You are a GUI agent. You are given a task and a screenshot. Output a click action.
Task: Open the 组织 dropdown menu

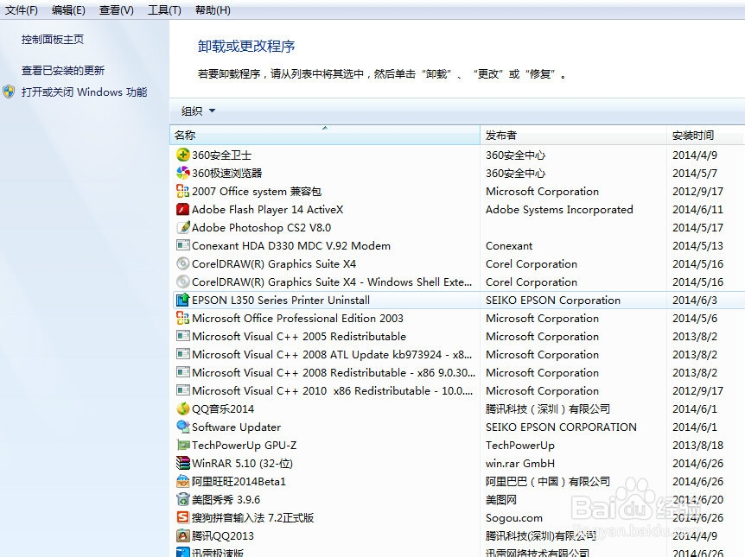(x=198, y=111)
